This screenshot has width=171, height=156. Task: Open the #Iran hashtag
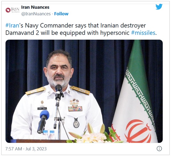(x=12, y=26)
